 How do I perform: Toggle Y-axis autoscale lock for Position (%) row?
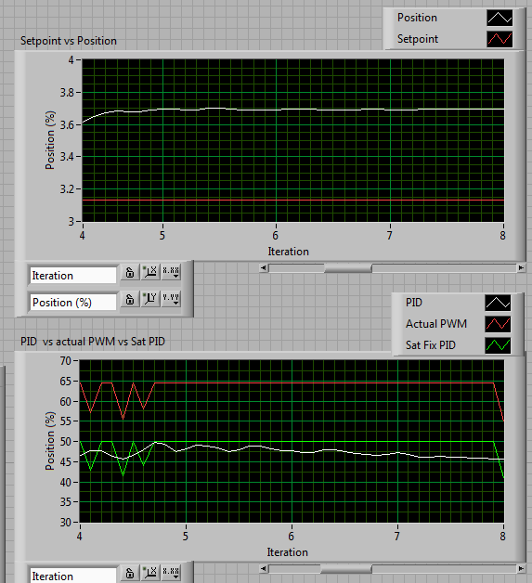tap(130, 299)
